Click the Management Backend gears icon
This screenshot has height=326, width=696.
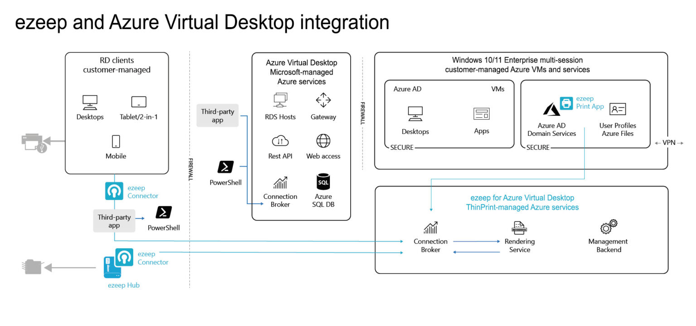tap(609, 226)
